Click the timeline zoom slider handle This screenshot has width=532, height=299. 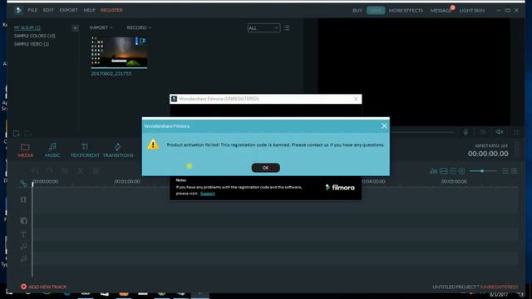[x=482, y=171]
